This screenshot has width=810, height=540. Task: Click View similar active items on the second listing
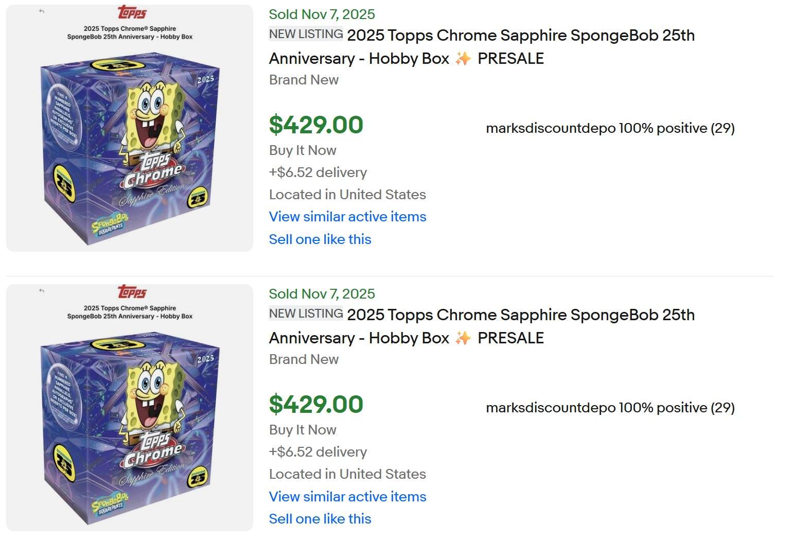point(347,496)
